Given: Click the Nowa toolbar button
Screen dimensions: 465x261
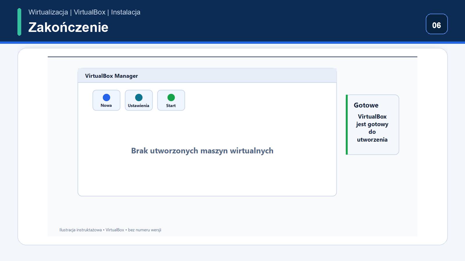Looking at the screenshot, I should (106, 100).
